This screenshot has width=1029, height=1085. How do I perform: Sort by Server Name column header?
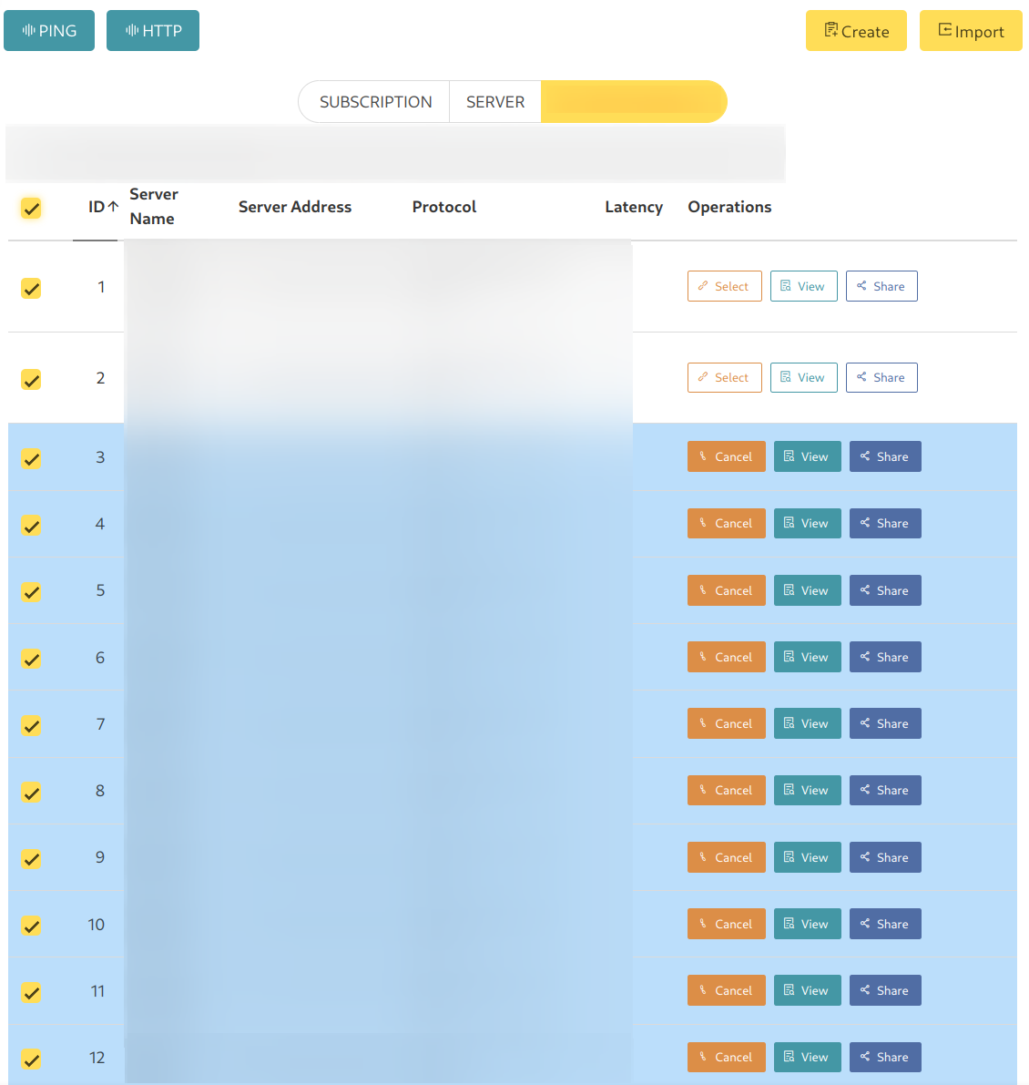[x=154, y=206]
